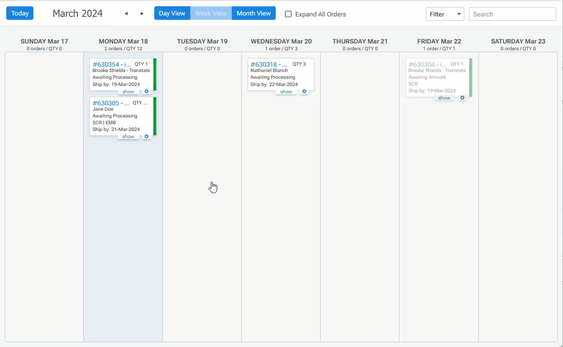Expand order #630305 with show
563x347 pixels.
[128, 136]
